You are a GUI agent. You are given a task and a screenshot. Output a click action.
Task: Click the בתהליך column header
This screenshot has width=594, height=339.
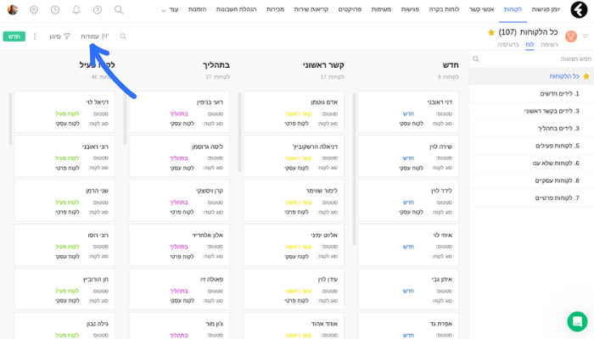coord(216,65)
